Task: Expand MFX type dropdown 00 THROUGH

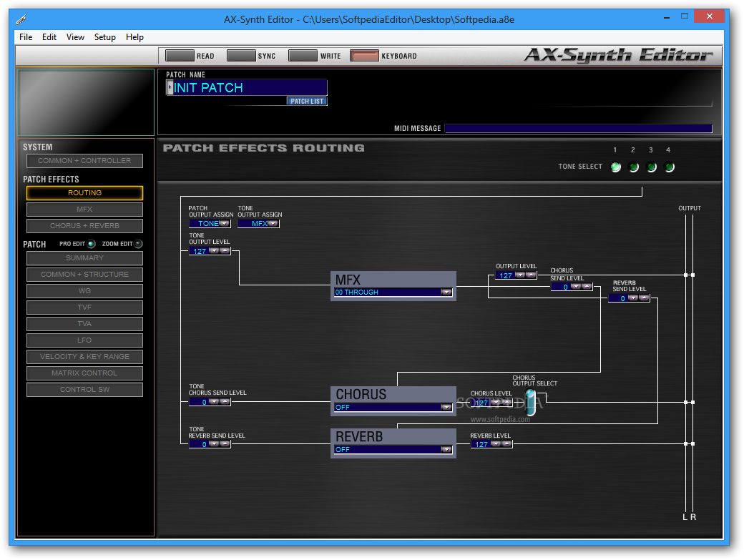Action: pyautogui.click(x=446, y=292)
